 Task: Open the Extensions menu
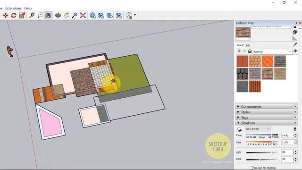tap(13, 8)
